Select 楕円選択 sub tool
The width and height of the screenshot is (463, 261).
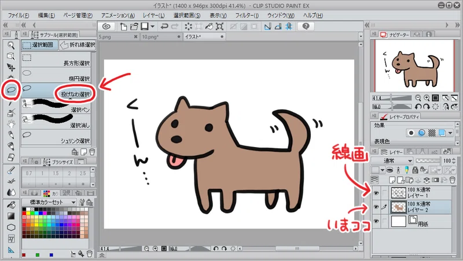click(56, 75)
